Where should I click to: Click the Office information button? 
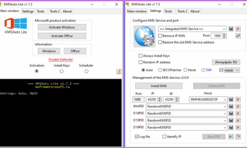click(x=75, y=51)
